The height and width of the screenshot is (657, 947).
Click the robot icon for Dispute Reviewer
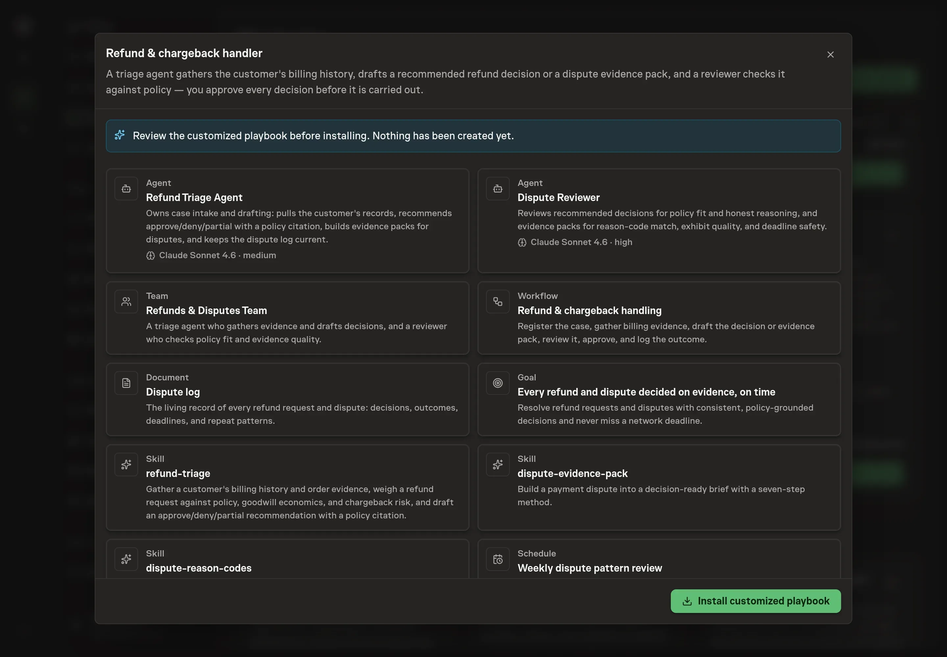[498, 189]
